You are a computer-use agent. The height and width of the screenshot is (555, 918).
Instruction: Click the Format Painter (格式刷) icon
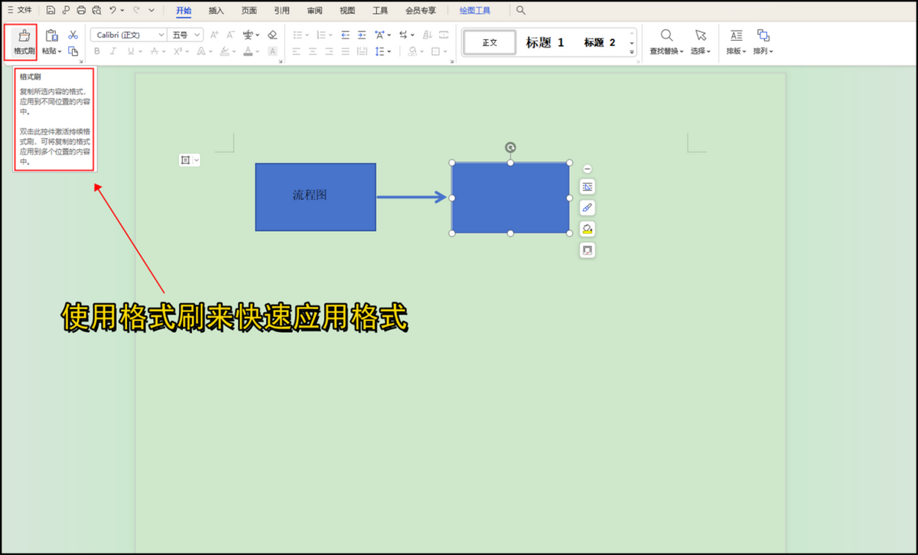(24, 36)
